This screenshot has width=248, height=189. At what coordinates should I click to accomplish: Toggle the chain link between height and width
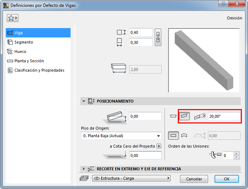coord(158,37)
